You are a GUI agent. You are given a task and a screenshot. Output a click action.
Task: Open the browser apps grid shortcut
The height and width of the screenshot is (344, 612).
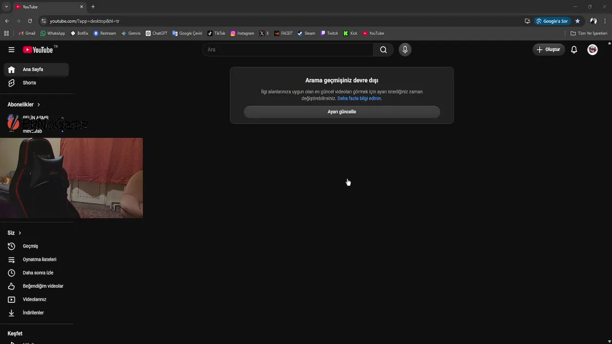[6, 33]
